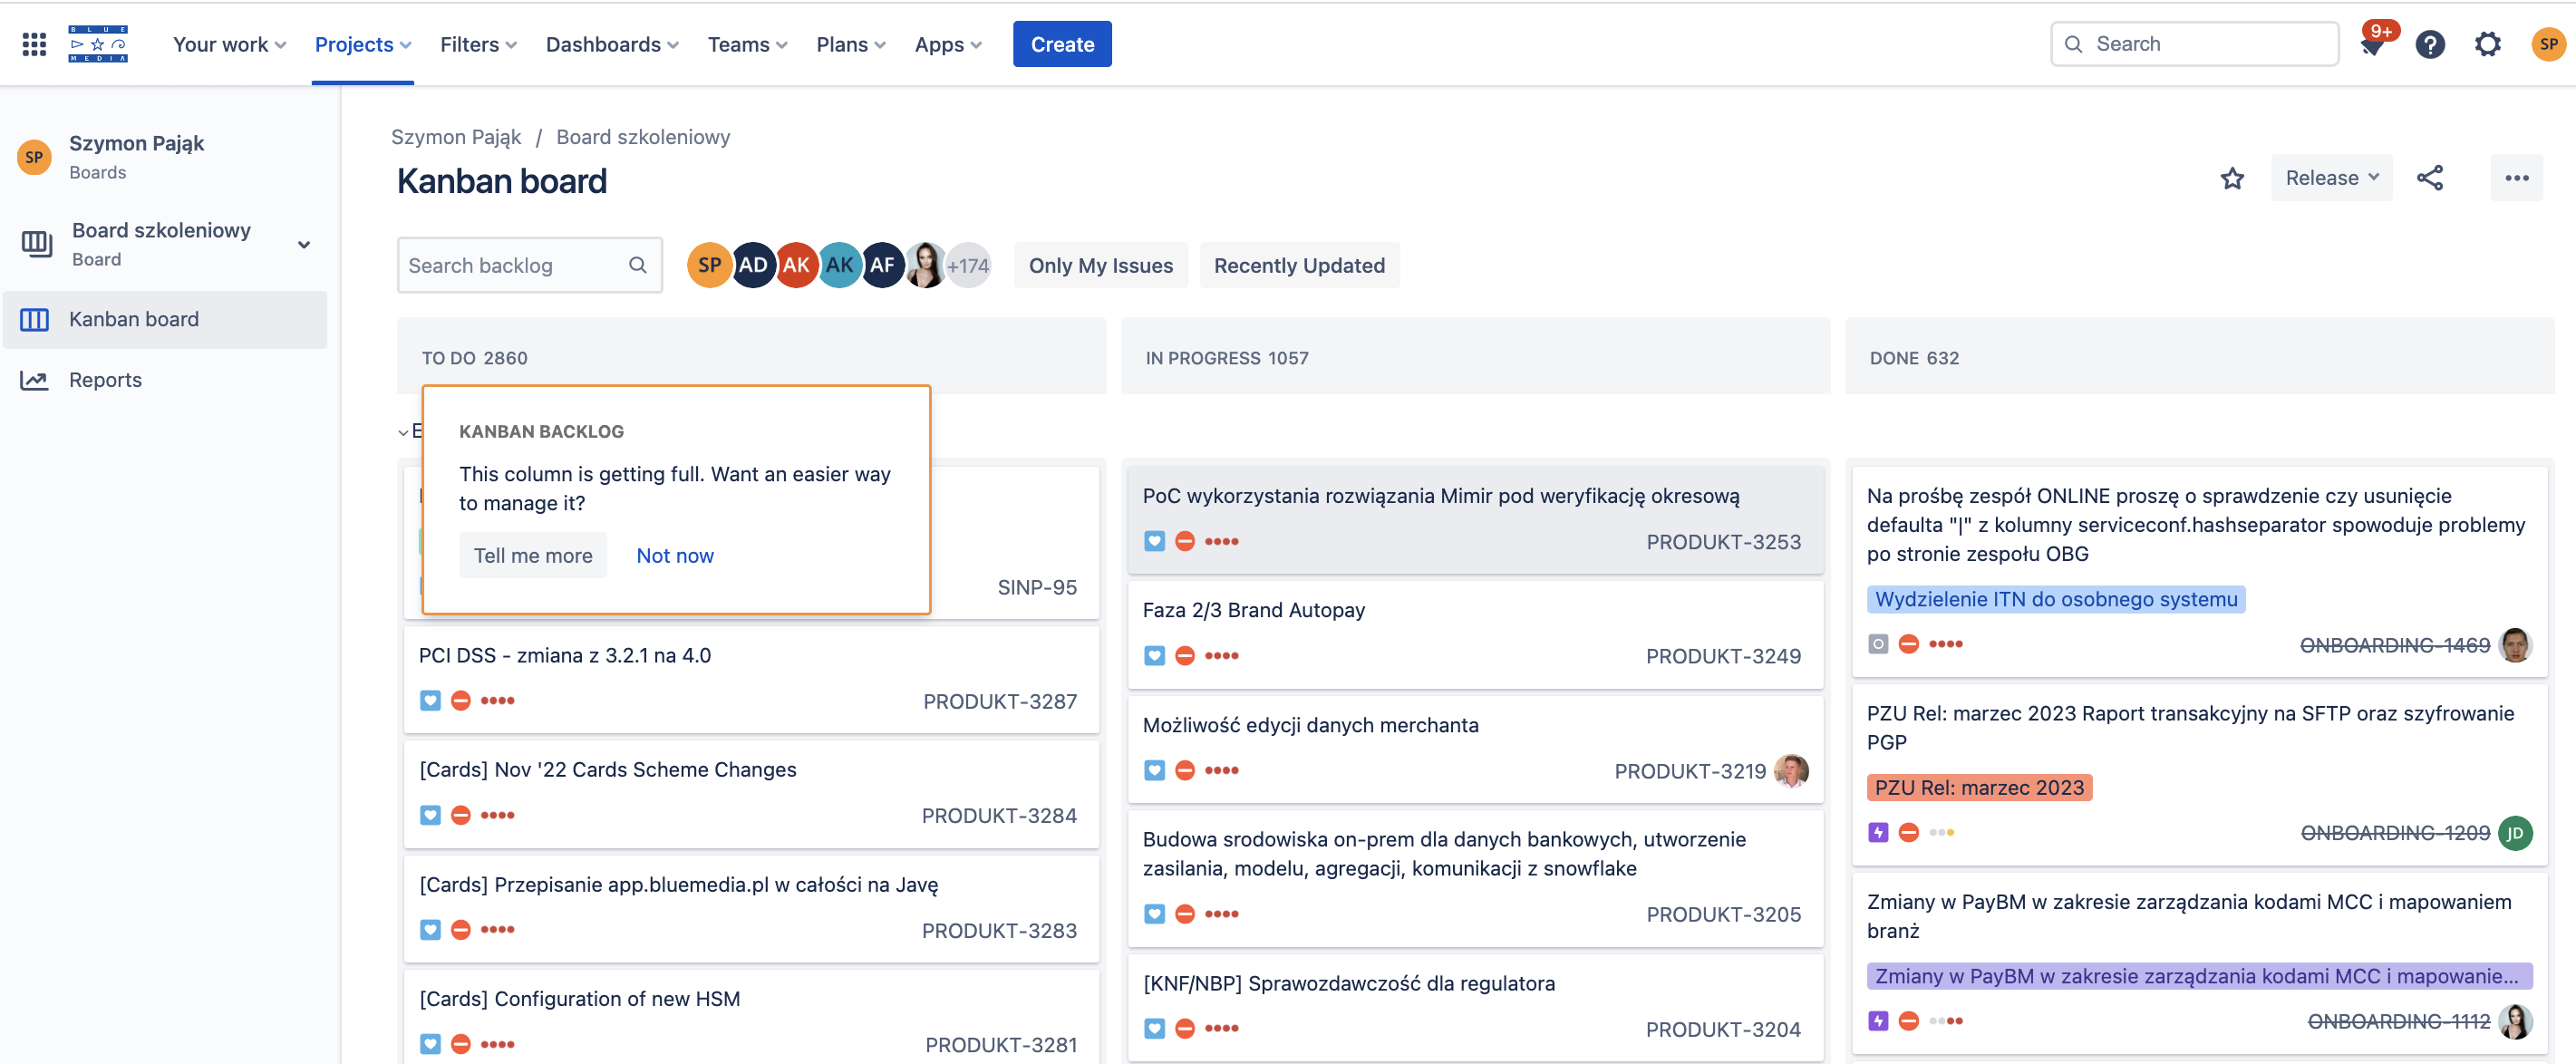
Task: Click the share board icon
Action: (x=2430, y=178)
